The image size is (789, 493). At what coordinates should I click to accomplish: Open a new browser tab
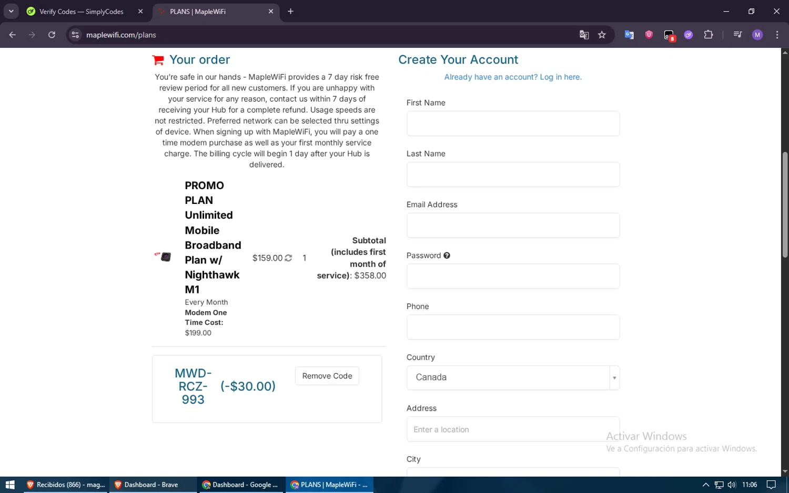coord(290,11)
